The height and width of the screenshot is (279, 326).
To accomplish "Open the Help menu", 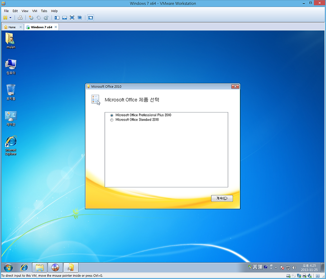I will click(x=54, y=11).
